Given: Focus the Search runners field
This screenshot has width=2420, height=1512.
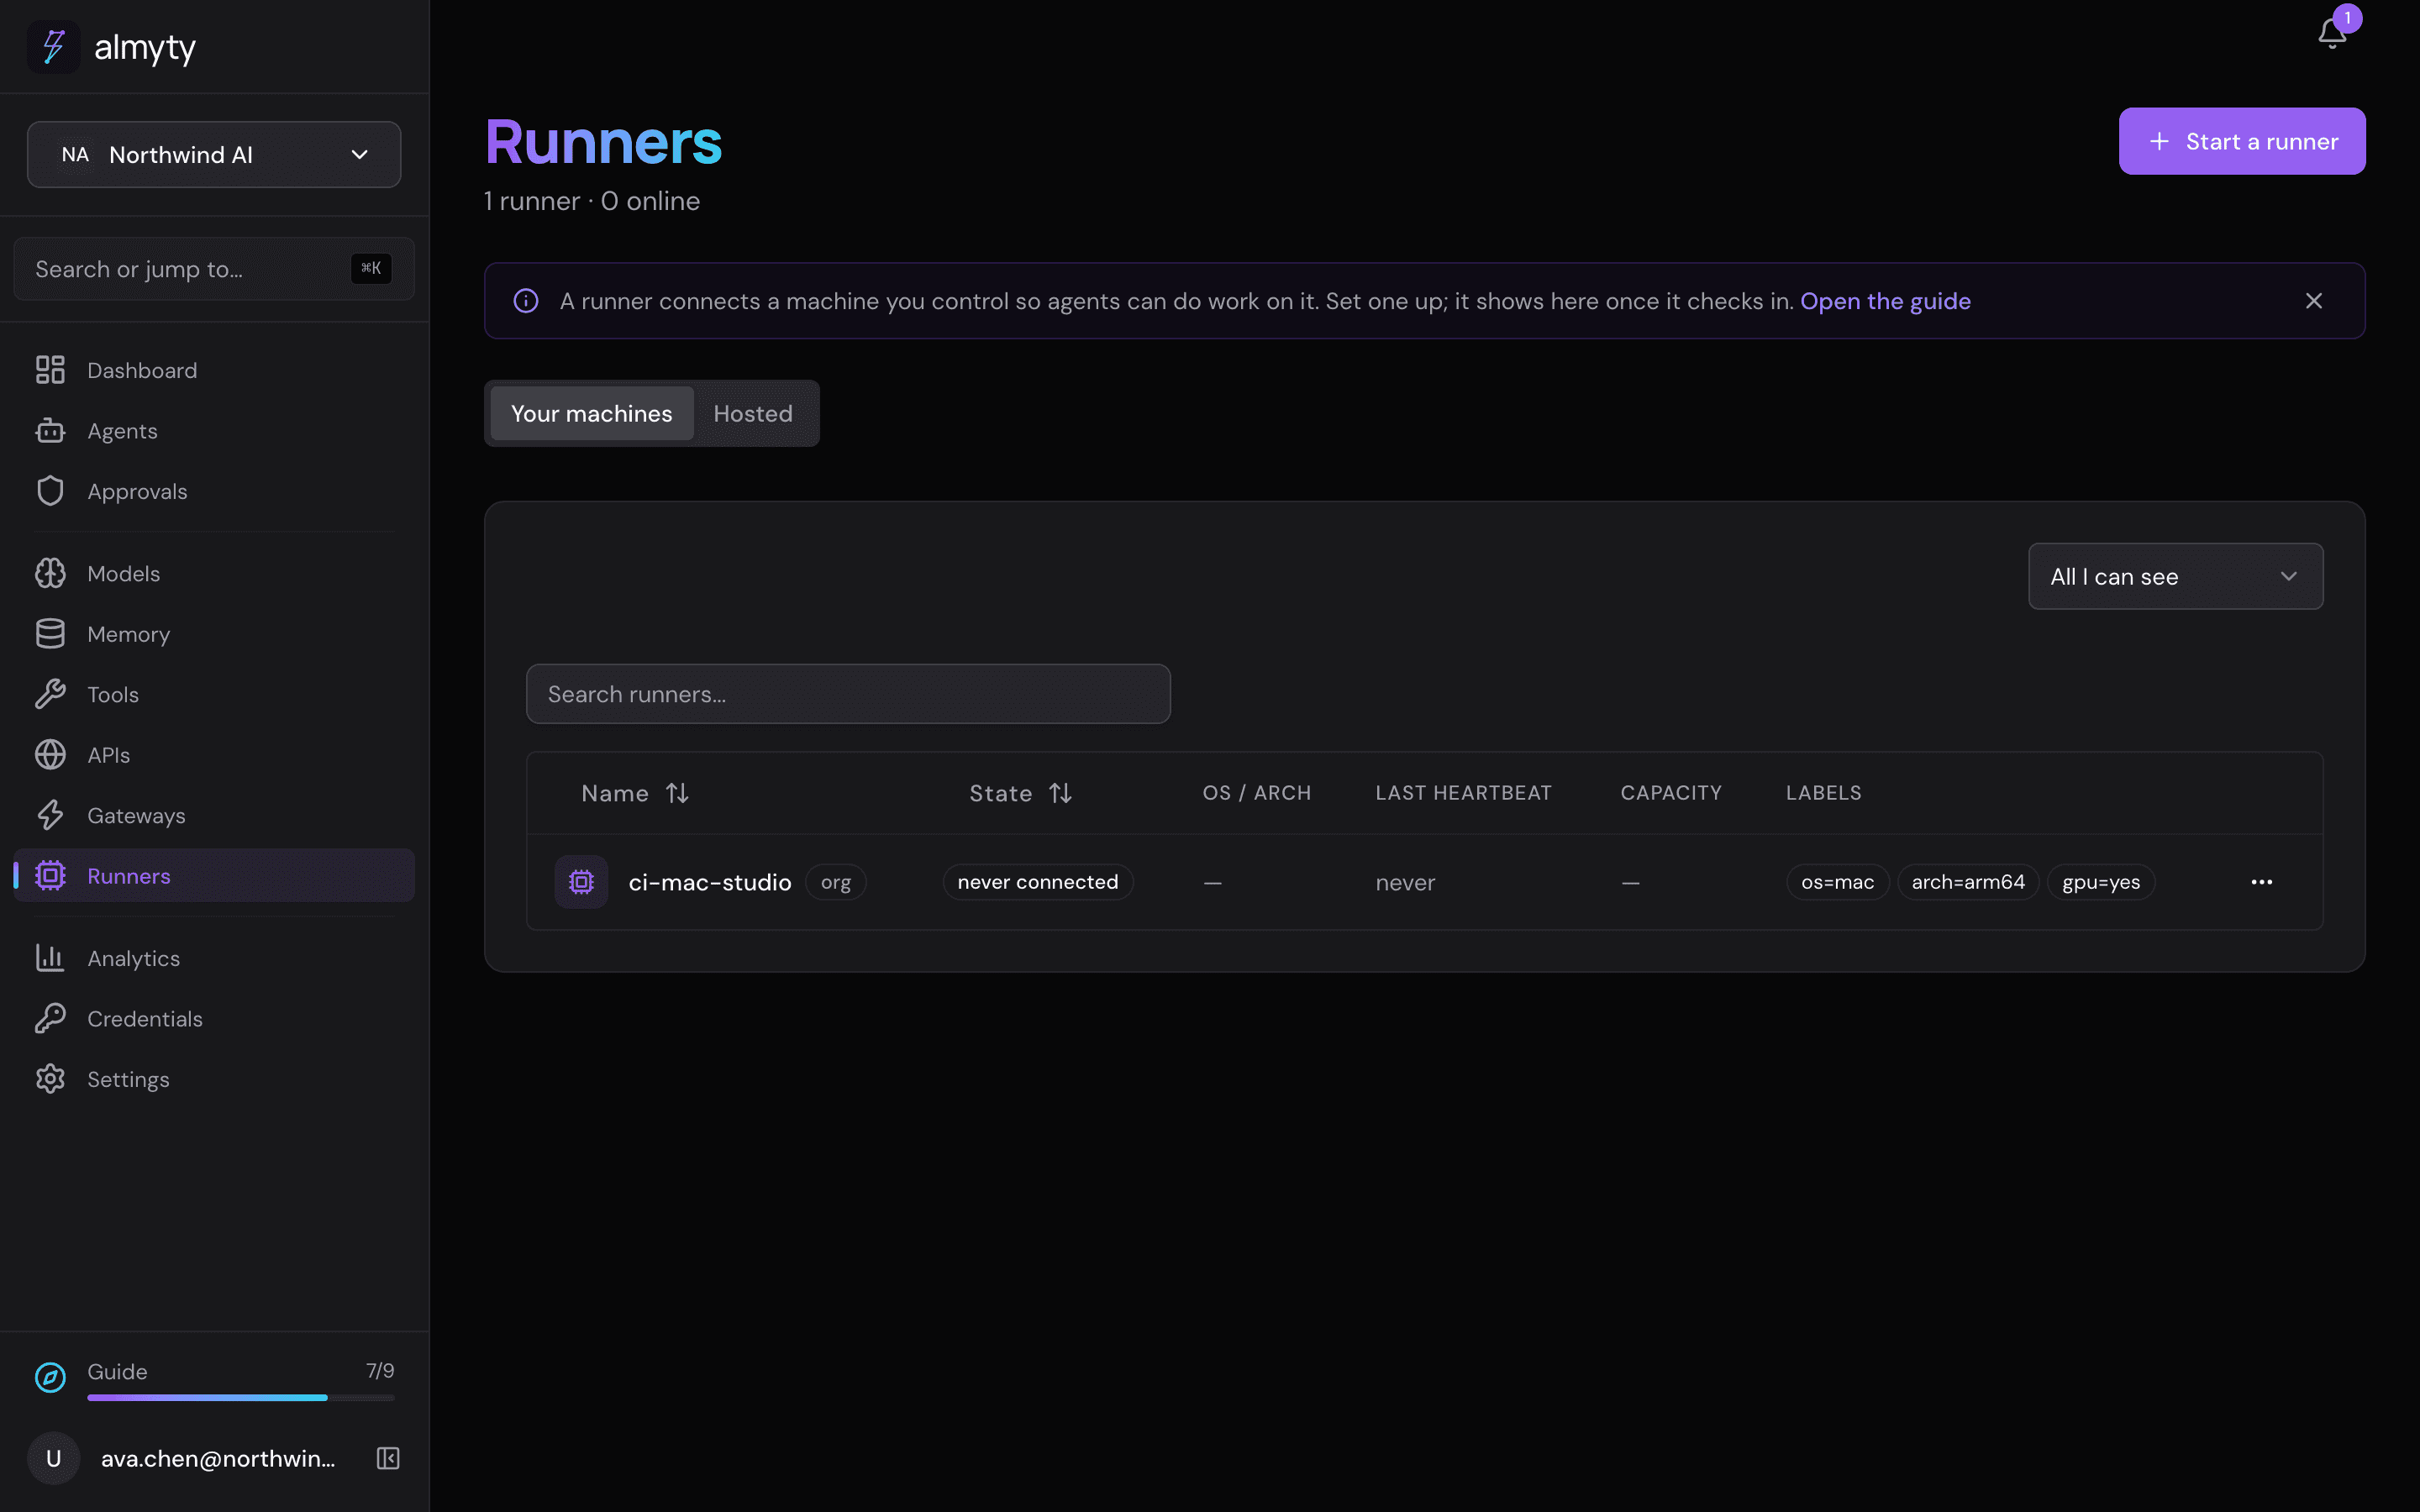Looking at the screenshot, I should click(x=848, y=694).
